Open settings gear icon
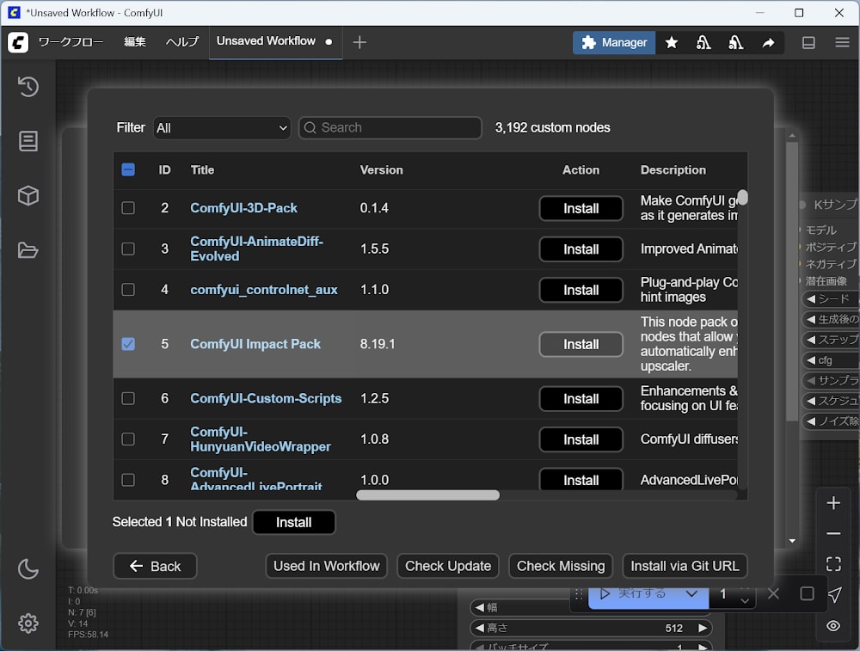The width and height of the screenshot is (860, 651). tap(28, 623)
